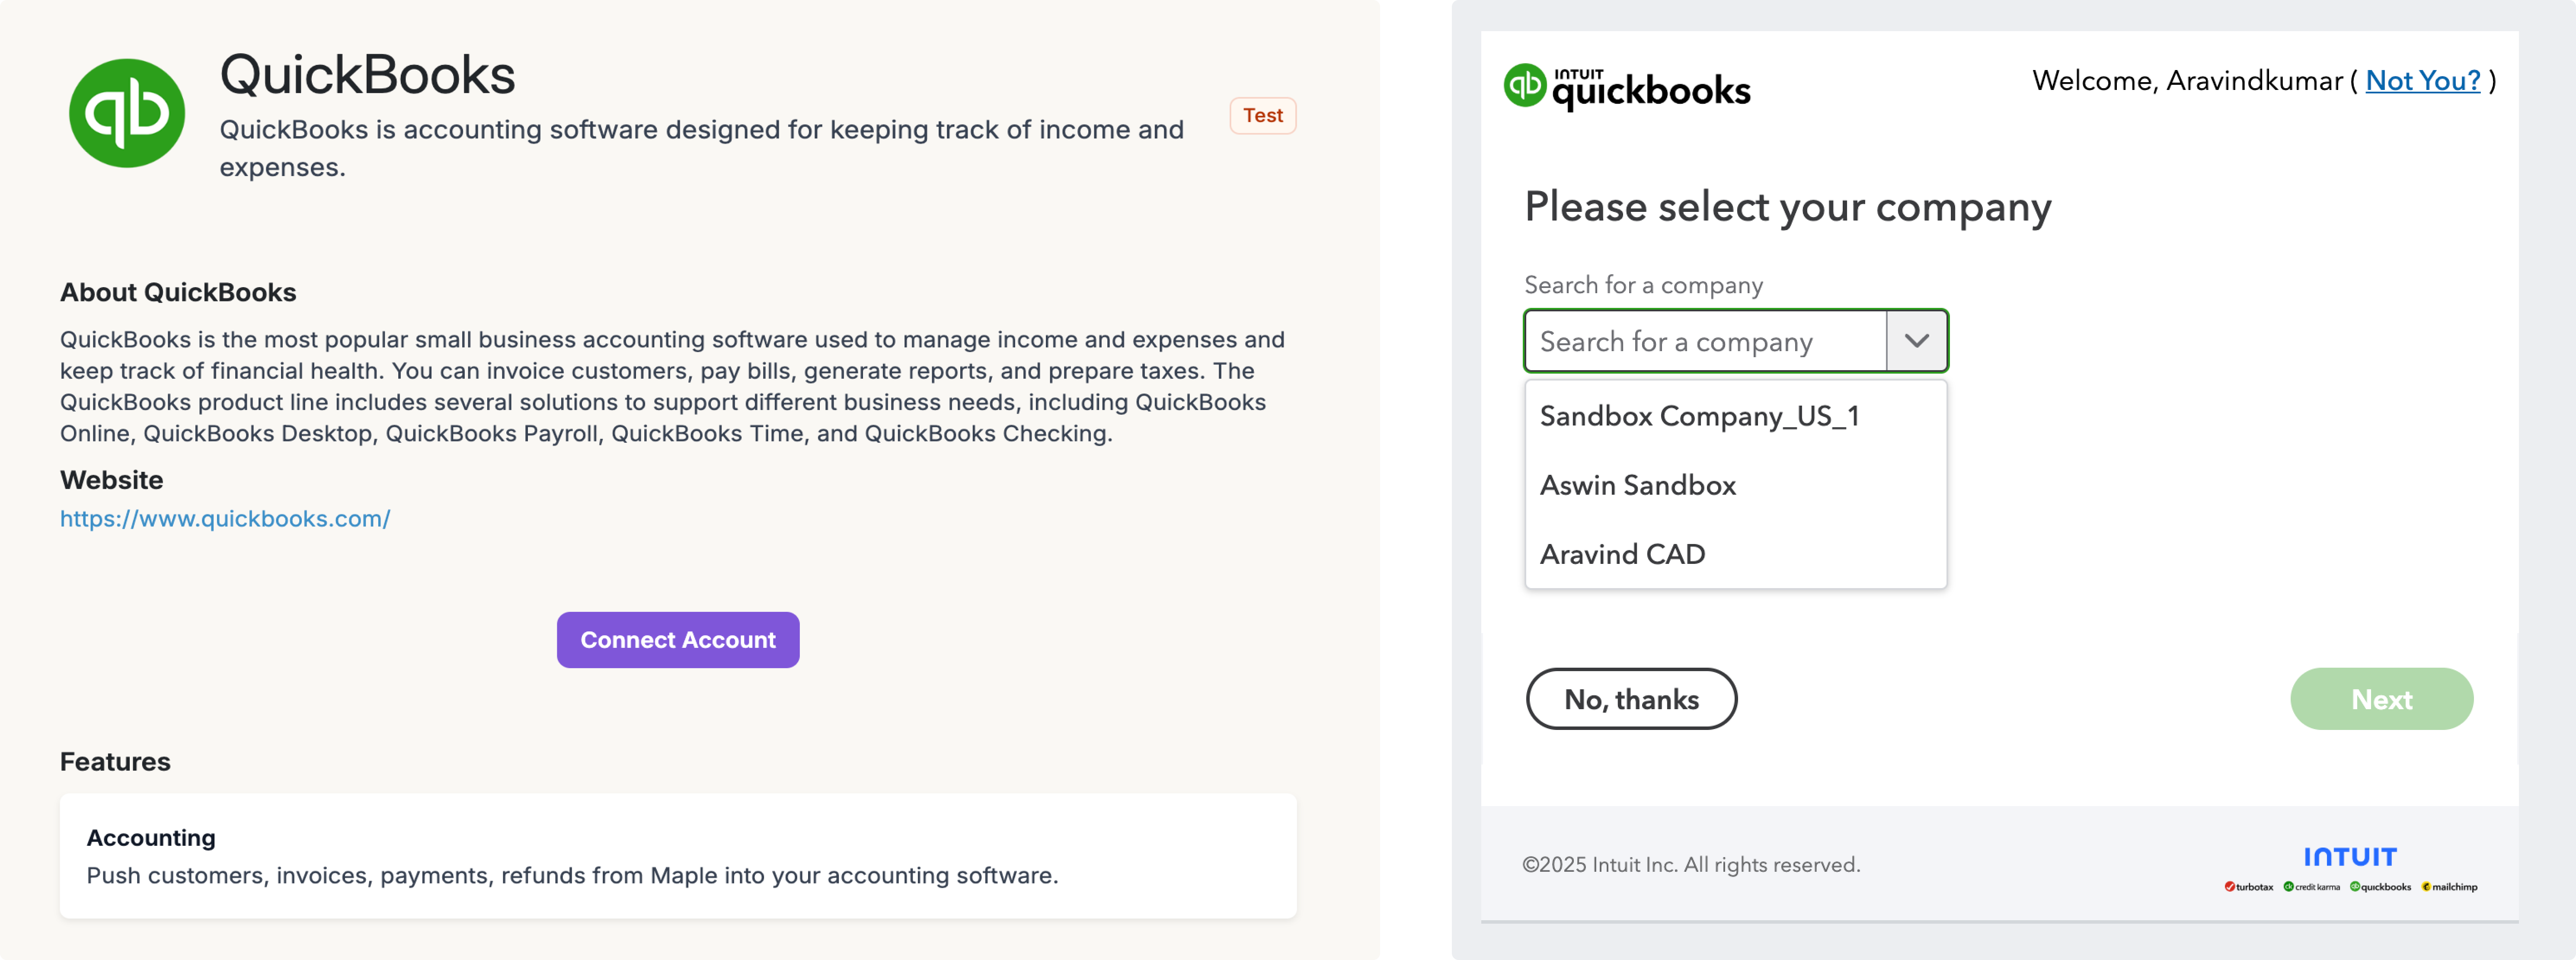
Task: Expand the company dropdown chevron
Action: (x=1916, y=341)
